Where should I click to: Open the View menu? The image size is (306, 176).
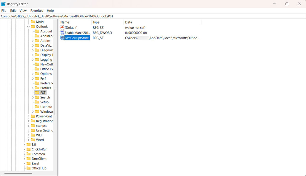coord(23,11)
